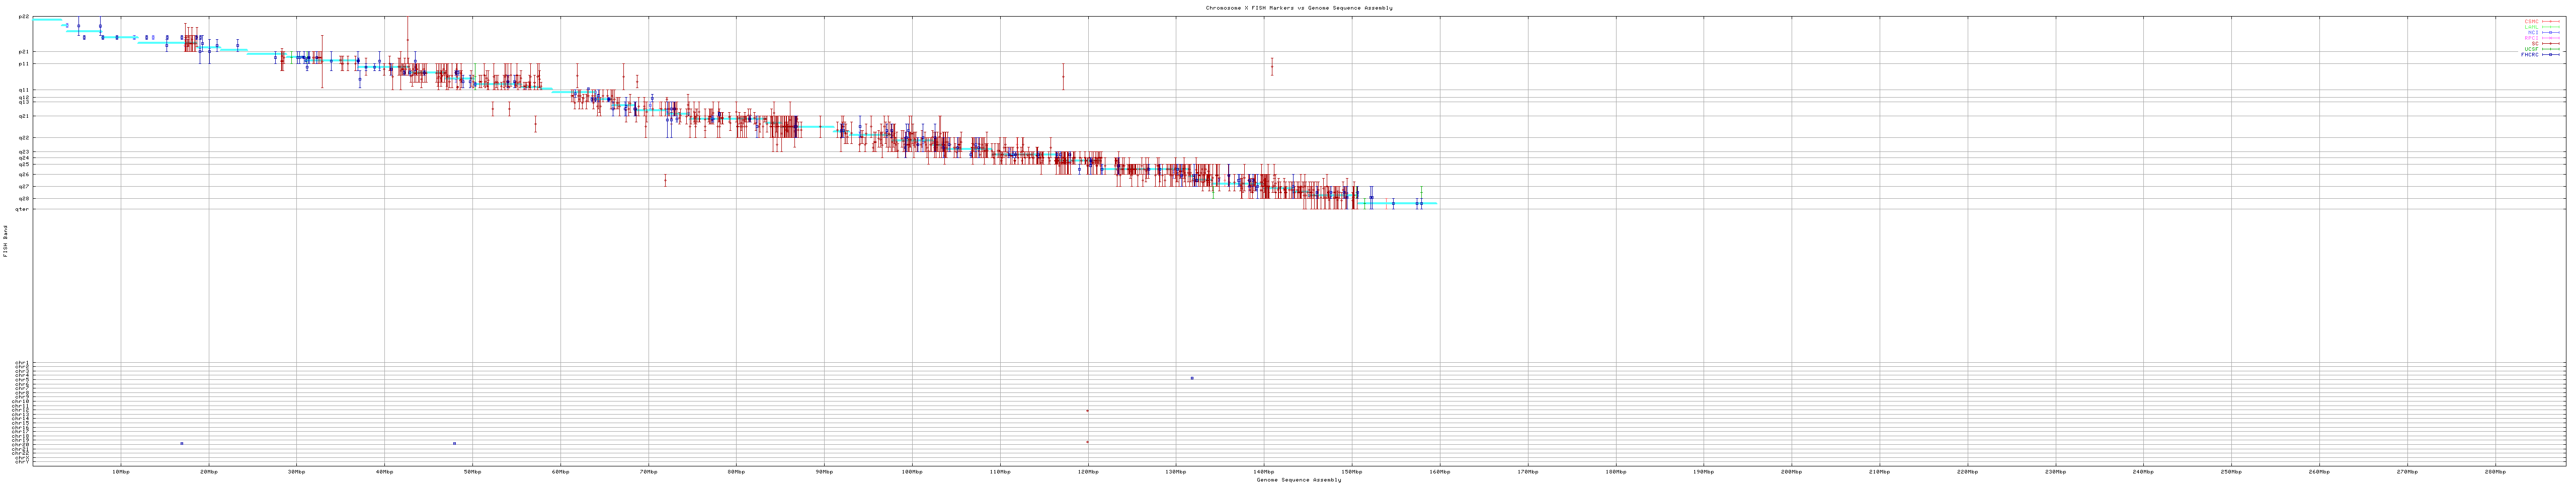Click the 200Mbp tick label
Viewport: 2576px width, 483px height.
pos(1791,471)
